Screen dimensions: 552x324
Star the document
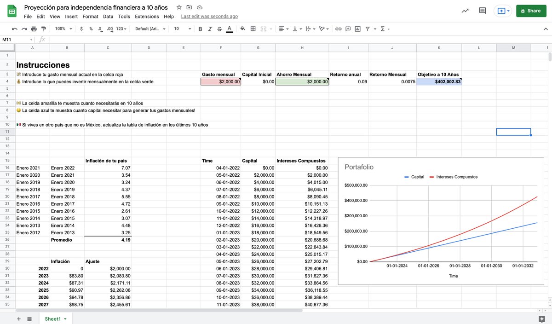[179, 7]
